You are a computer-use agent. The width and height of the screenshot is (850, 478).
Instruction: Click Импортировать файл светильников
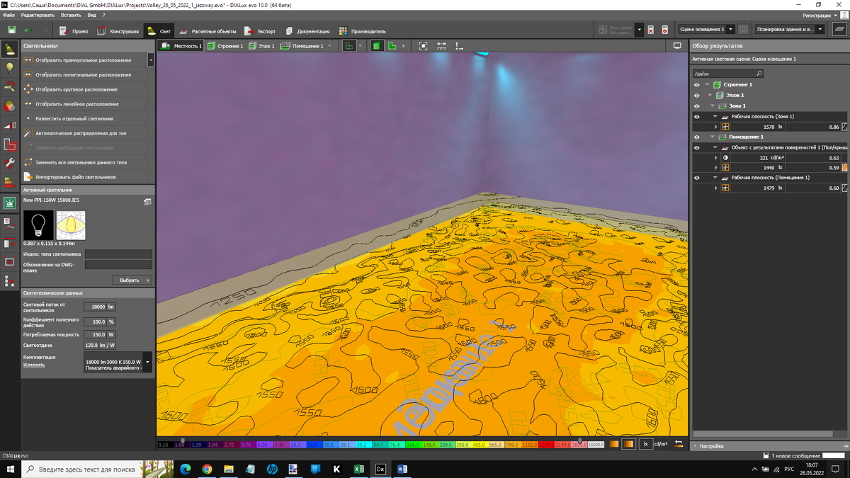[x=84, y=176]
